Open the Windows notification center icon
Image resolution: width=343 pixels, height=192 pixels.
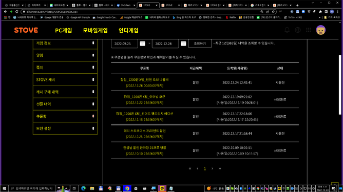[334, 188]
